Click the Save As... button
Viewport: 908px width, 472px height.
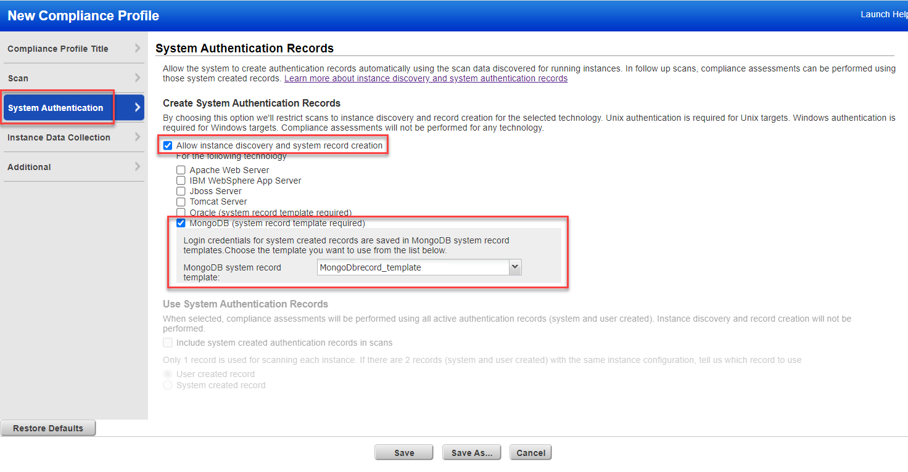tap(471, 453)
